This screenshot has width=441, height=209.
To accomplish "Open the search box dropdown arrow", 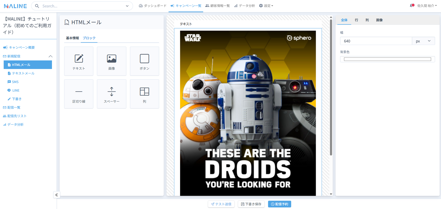I will (x=127, y=6).
